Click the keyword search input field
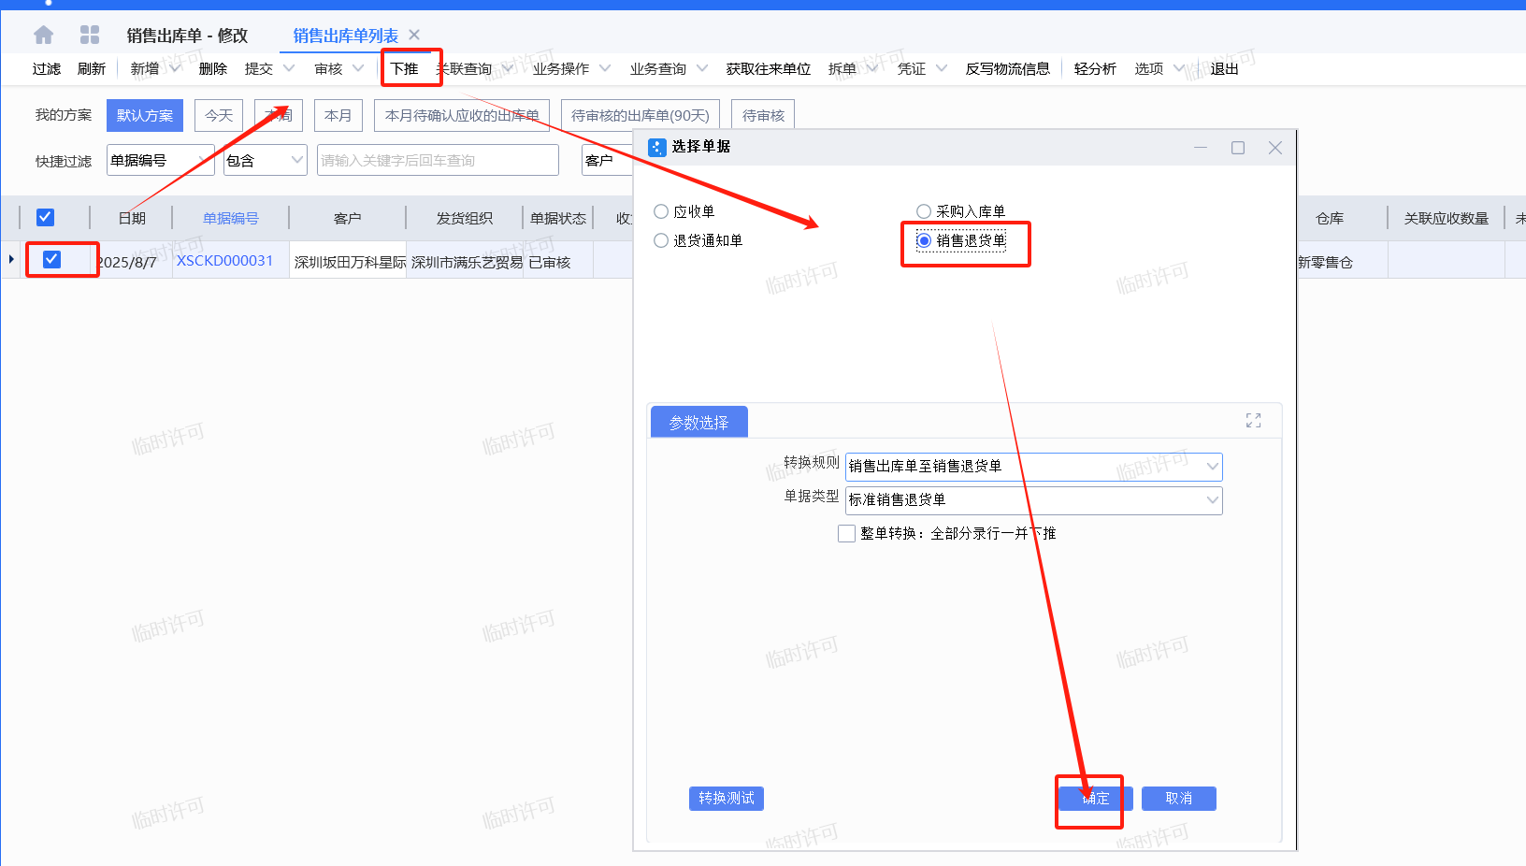1526x866 pixels. point(437,160)
